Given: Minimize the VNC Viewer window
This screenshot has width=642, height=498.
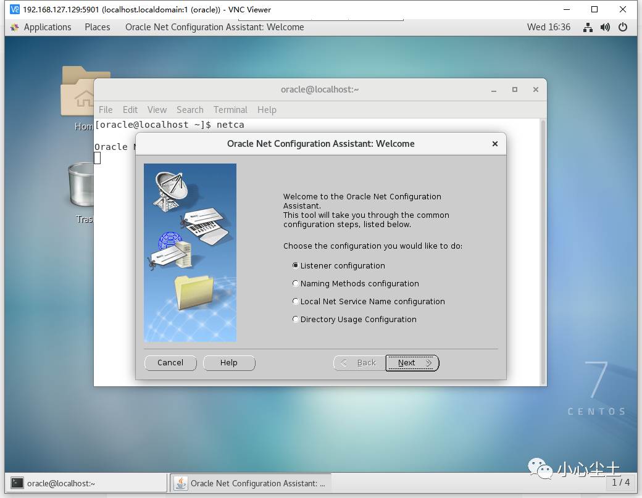Looking at the screenshot, I should (x=567, y=9).
